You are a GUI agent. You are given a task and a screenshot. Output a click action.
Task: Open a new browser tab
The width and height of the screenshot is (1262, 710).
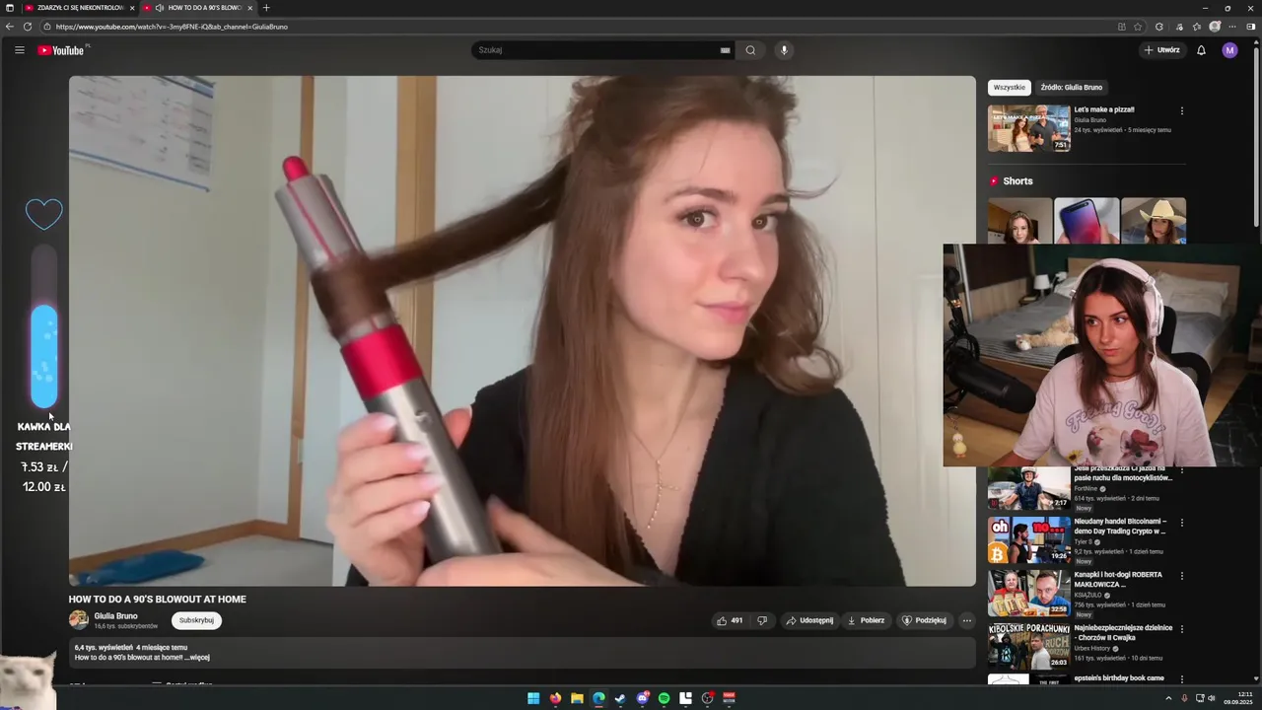[x=266, y=8]
